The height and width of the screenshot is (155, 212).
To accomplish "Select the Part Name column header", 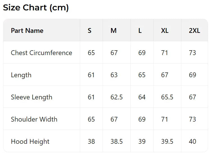I will point(27,31).
